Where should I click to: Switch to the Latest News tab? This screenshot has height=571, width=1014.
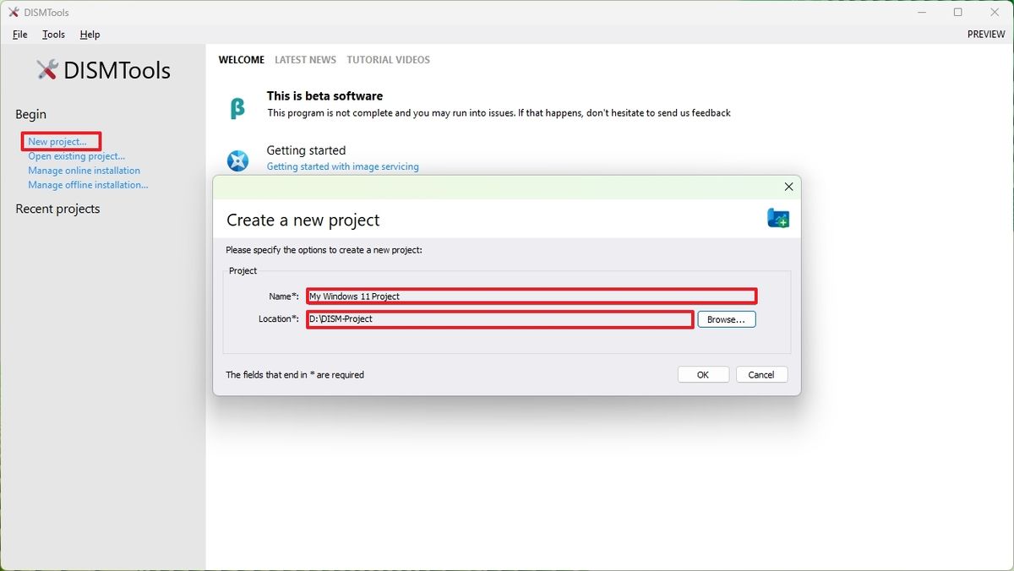(305, 59)
